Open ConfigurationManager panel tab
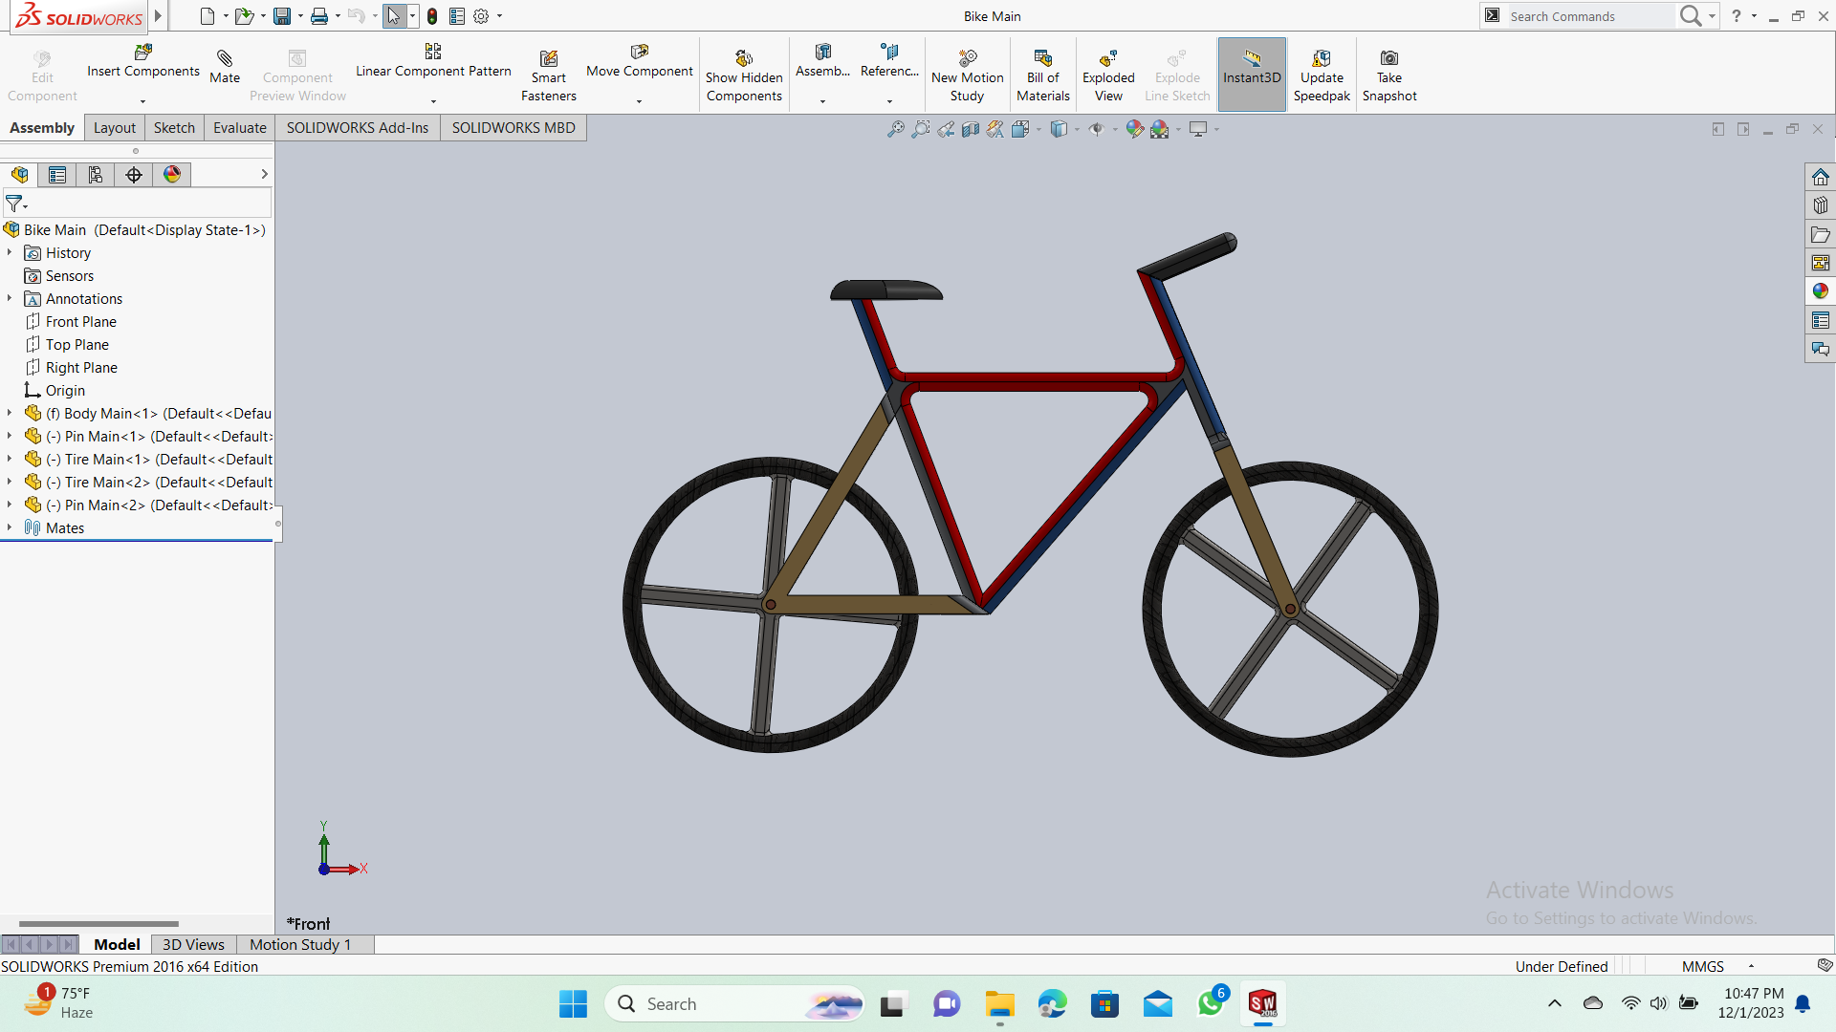Viewport: 1836px width, 1032px height. [96, 175]
